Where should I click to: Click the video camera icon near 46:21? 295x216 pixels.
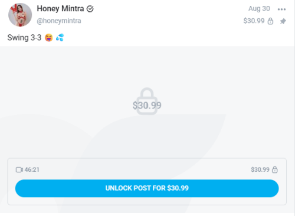19,169
